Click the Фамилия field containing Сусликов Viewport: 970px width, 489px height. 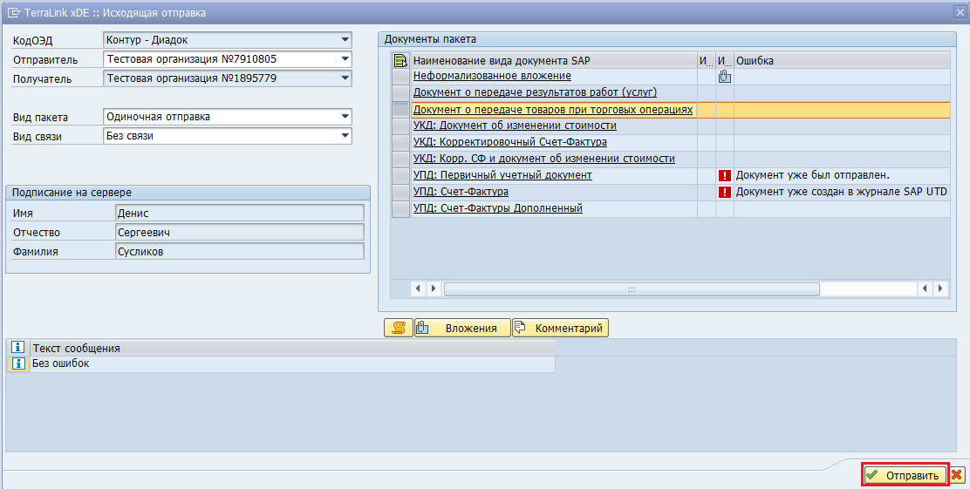point(239,251)
